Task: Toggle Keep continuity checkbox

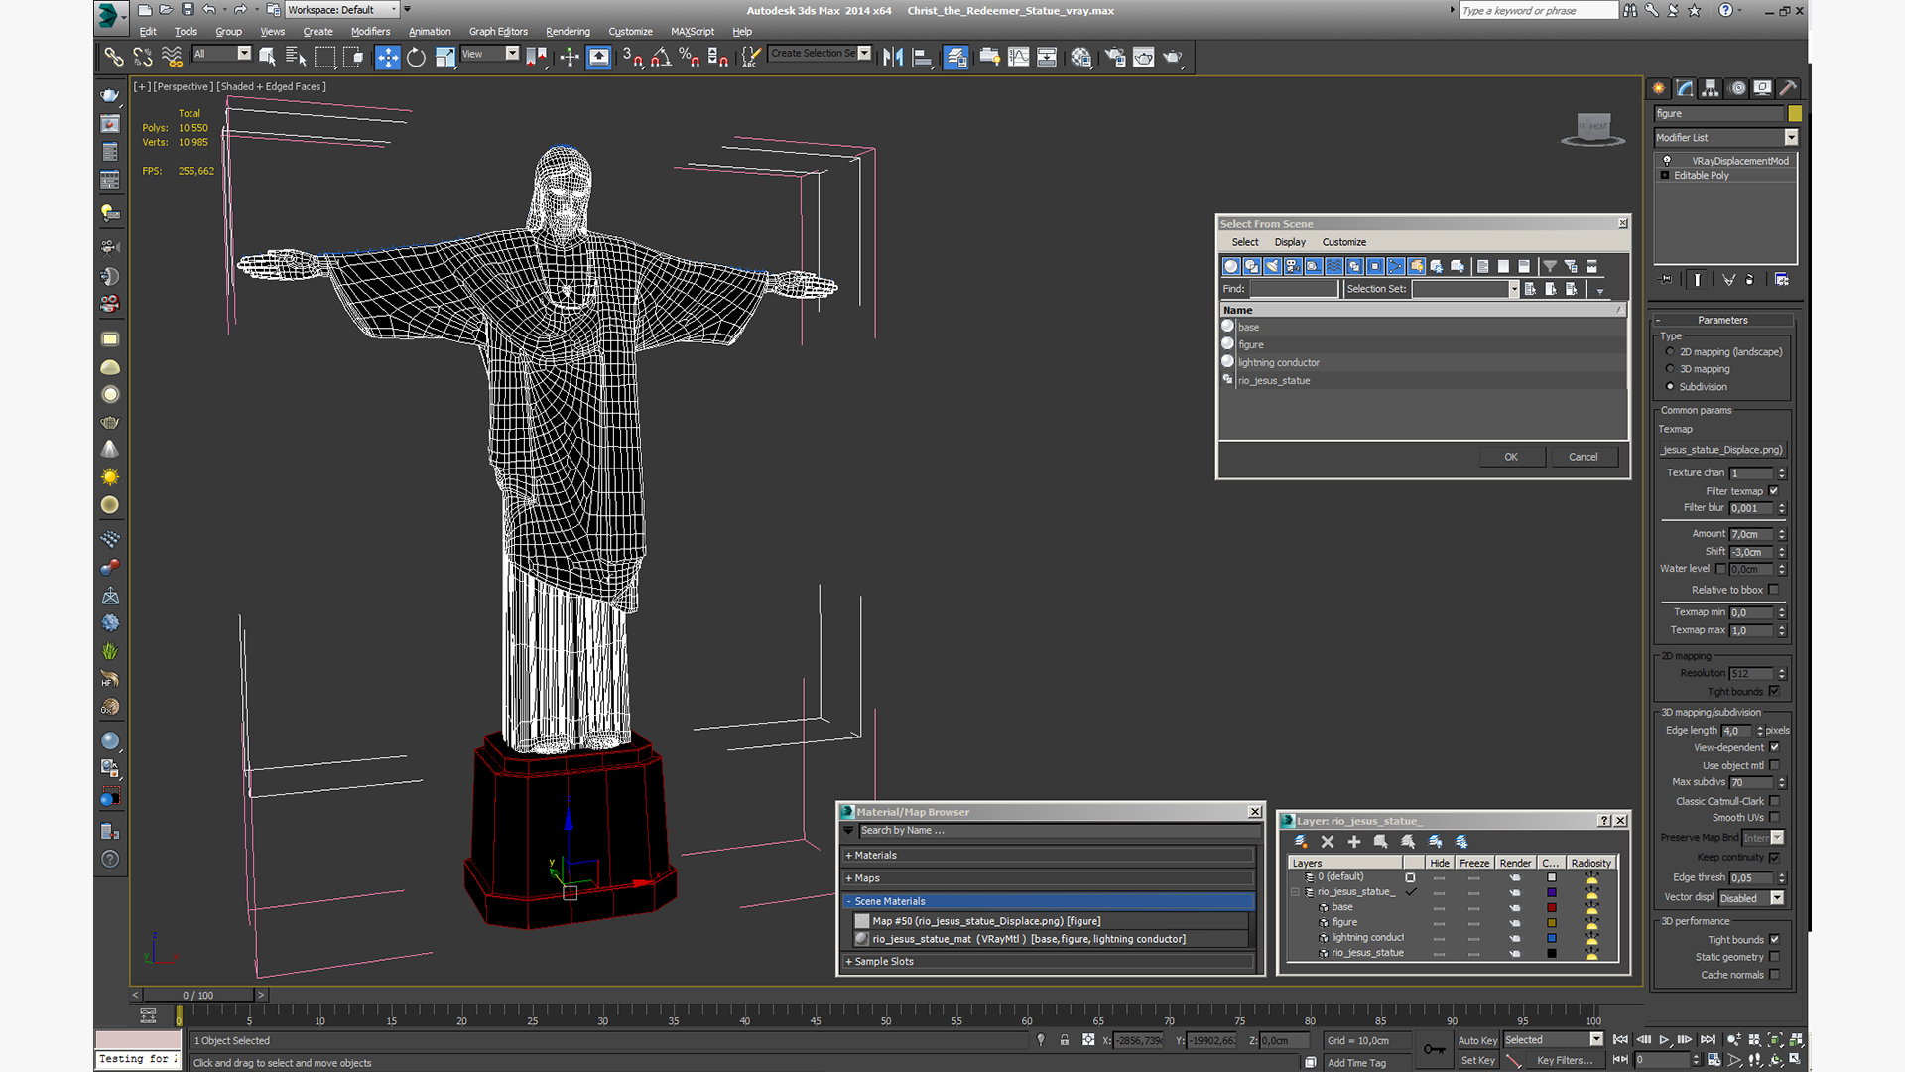Action: (x=1774, y=857)
